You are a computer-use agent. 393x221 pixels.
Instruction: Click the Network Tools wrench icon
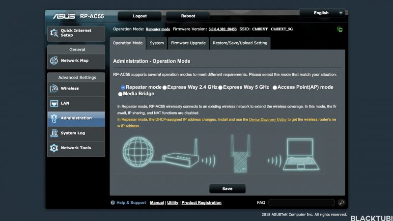tap(54, 148)
